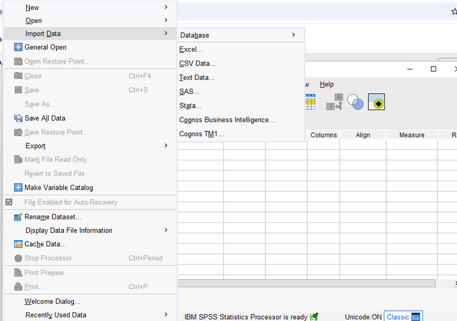457x321 pixels.
Task: Click the Save All Data disk icon
Action: pos(18,118)
